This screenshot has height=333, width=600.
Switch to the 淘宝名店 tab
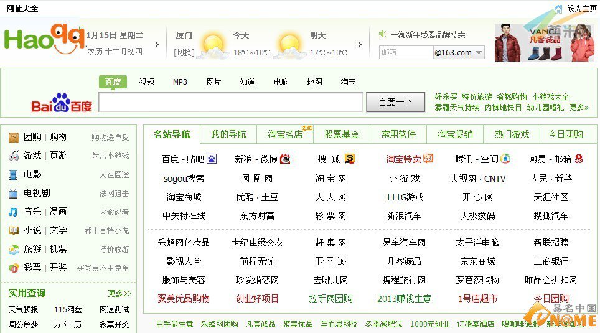tap(285, 134)
